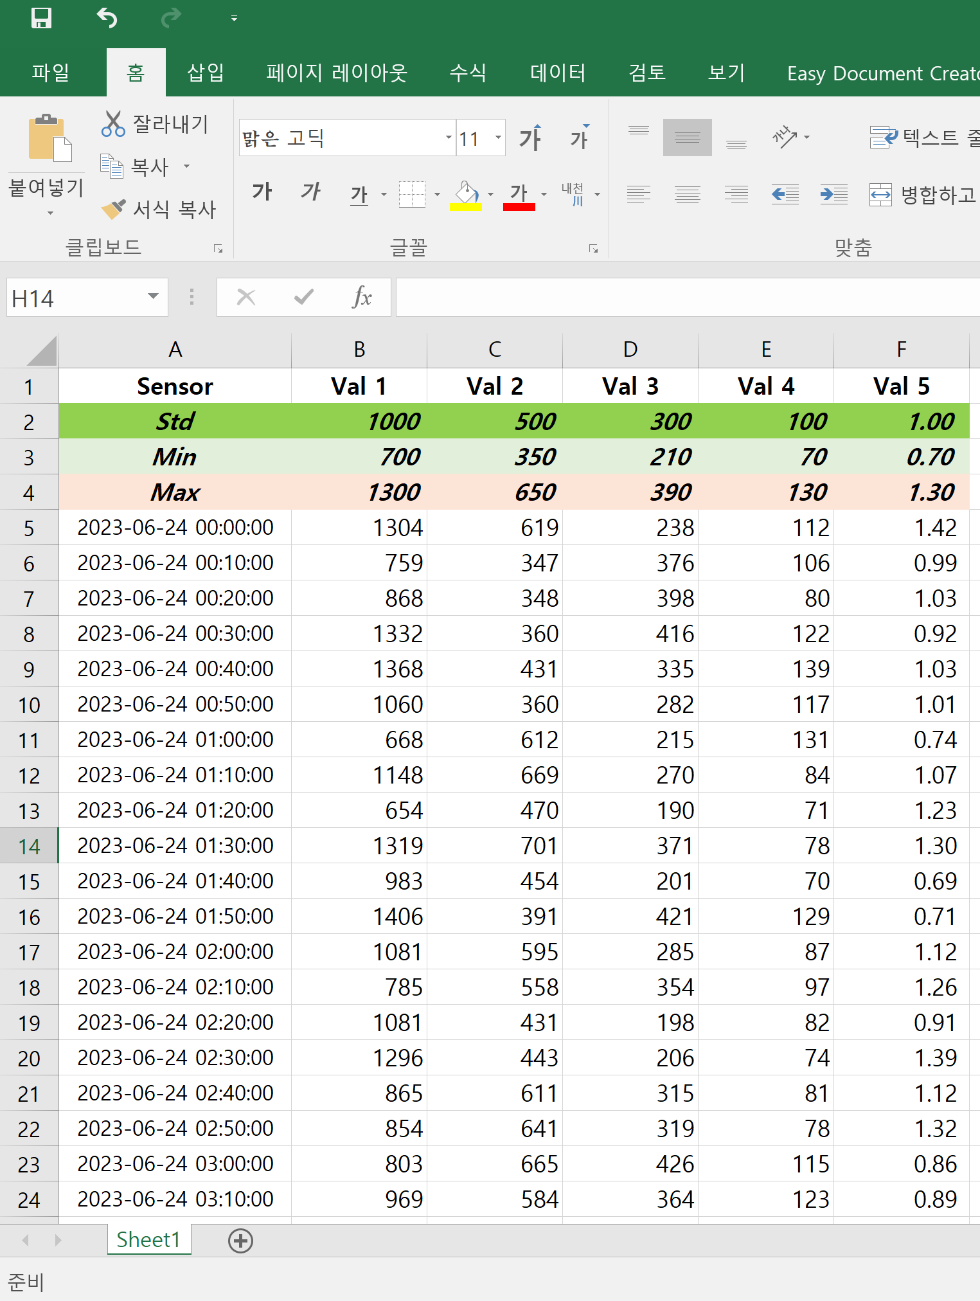The width and height of the screenshot is (980, 1301).
Task: Click the 맑은 고딕 font name box
Action: click(341, 138)
